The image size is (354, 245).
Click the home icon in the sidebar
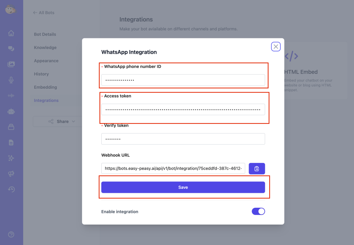[11, 33]
